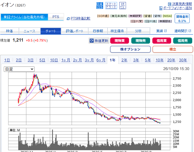Click the 決算発表情報 calendar icon
This screenshot has height=152, width=194.
coord(170,4)
